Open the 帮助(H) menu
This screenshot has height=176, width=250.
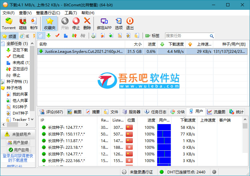[88, 13]
